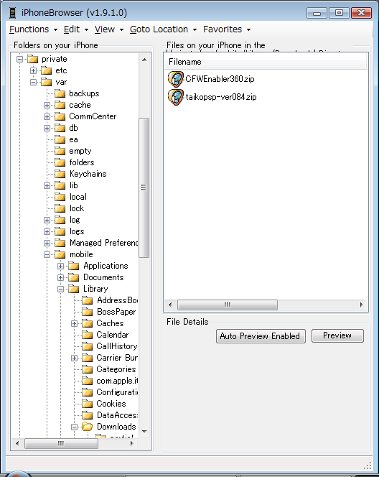This screenshot has height=477, width=379.
Task: Select the taikopsp-ver084.zip file icon
Action: click(175, 97)
